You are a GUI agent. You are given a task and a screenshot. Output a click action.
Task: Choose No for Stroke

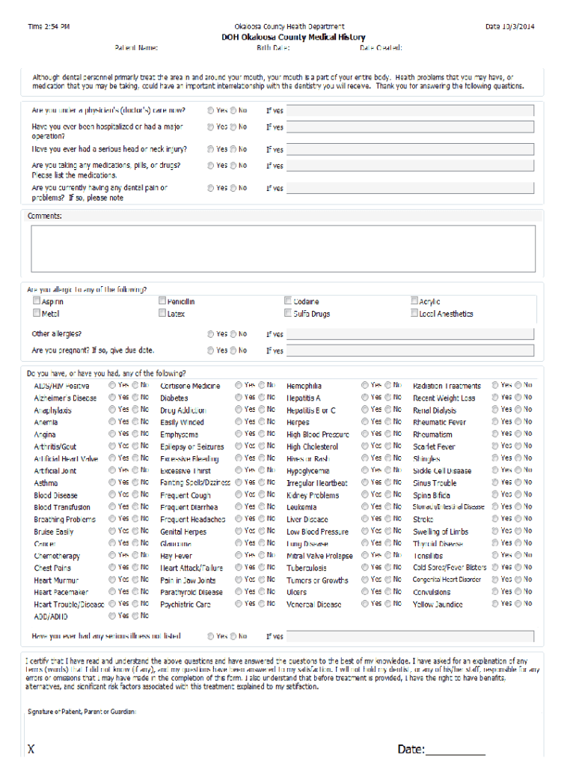pyautogui.click(x=518, y=519)
